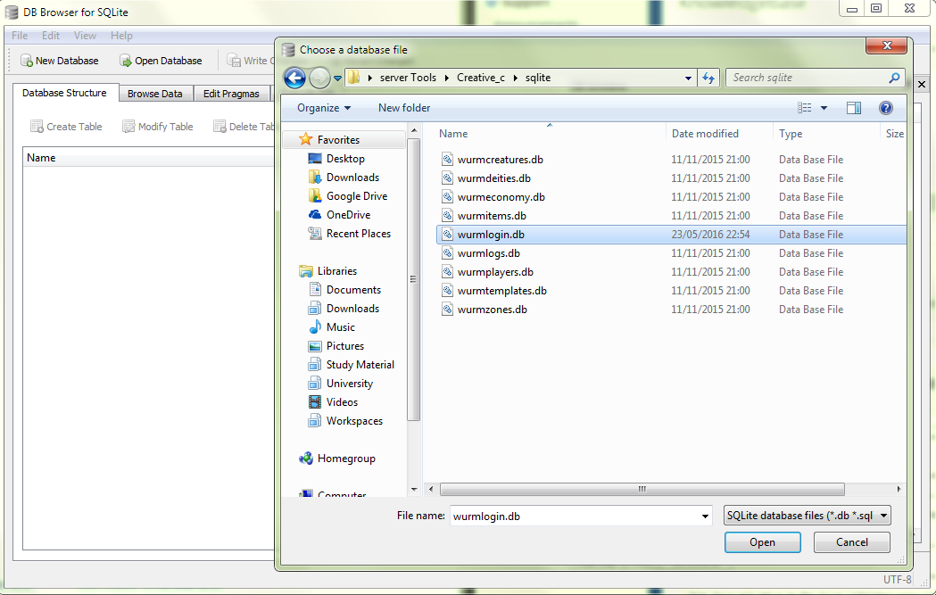The height and width of the screenshot is (595, 936).
Task: Open Google Drive in Favorites
Action: [357, 196]
